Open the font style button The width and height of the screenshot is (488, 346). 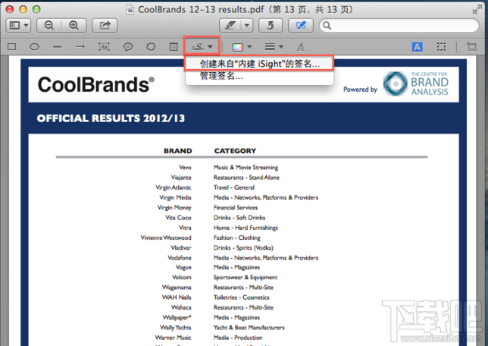(300, 47)
